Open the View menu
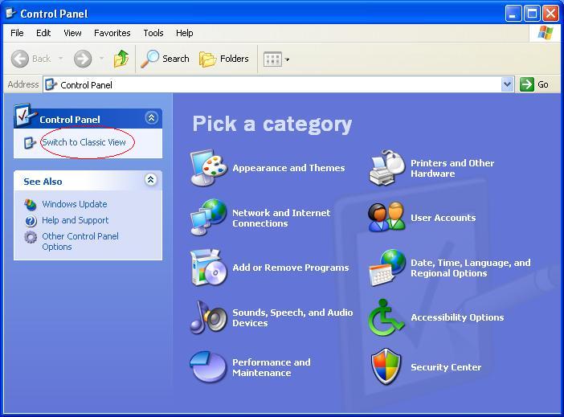This screenshot has height=417, width=564. tap(72, 33)
